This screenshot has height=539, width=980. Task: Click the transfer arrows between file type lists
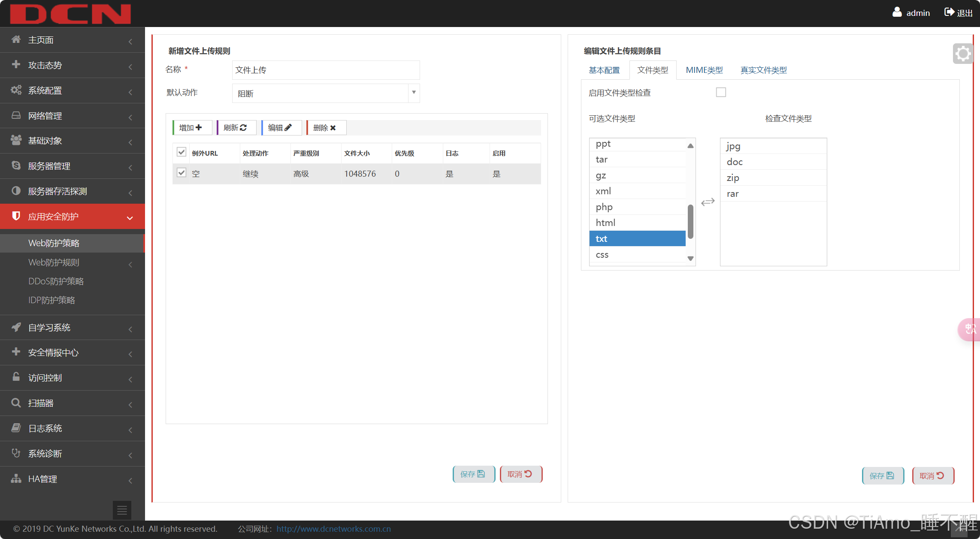pos(708,202)
